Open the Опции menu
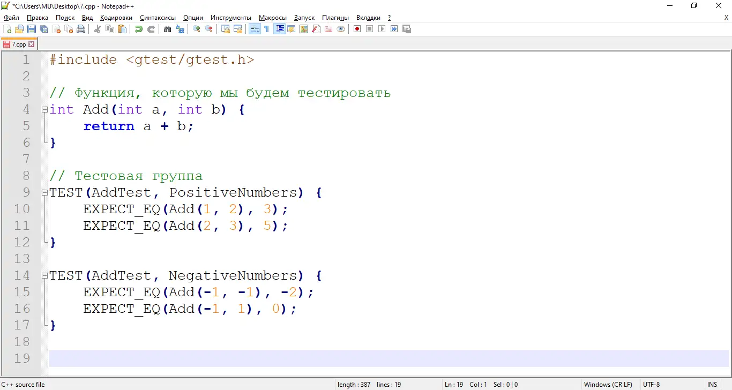 [193, 18]
